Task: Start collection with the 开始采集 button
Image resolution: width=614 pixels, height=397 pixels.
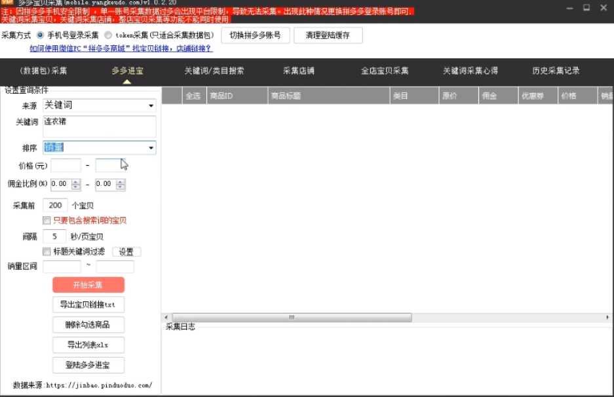Action: click(x=88, y=284)
